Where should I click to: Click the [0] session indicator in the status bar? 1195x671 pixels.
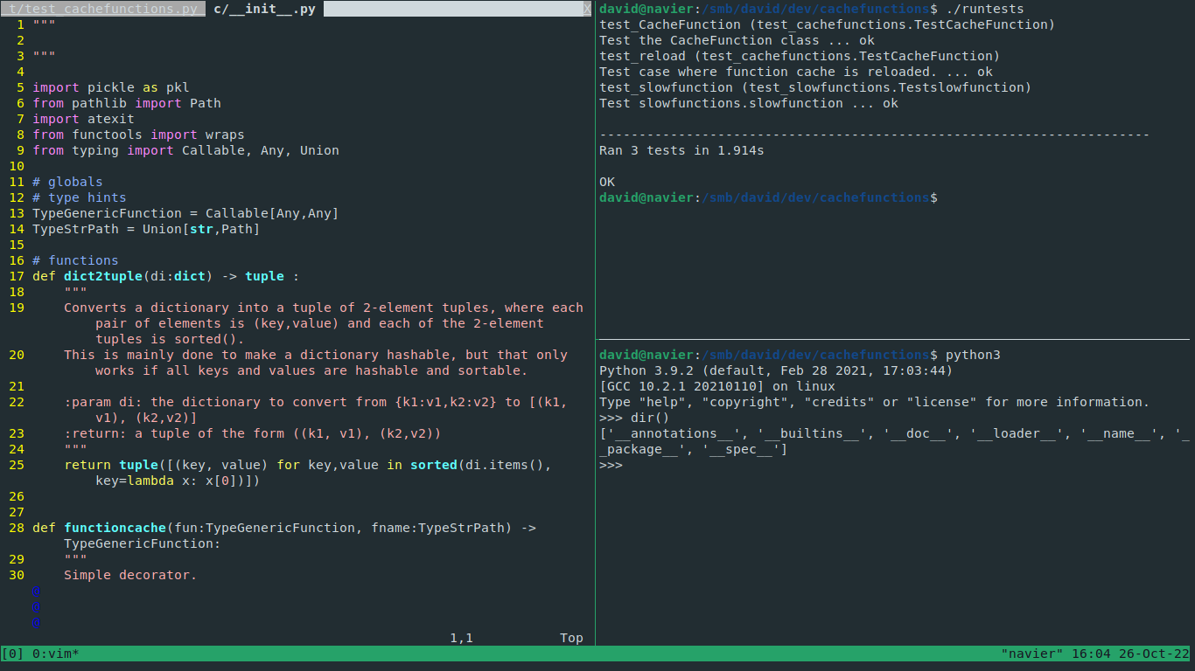[10, 653]
